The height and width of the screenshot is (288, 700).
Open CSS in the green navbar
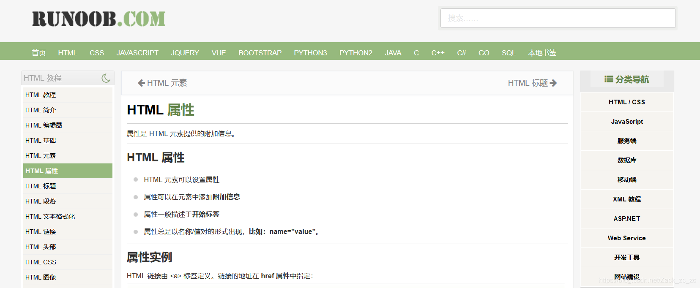click(x=97, y=53)
